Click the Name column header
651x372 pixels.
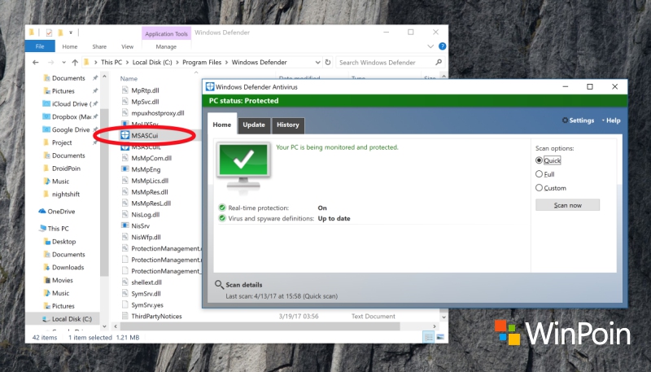click(x=129, y=78)
